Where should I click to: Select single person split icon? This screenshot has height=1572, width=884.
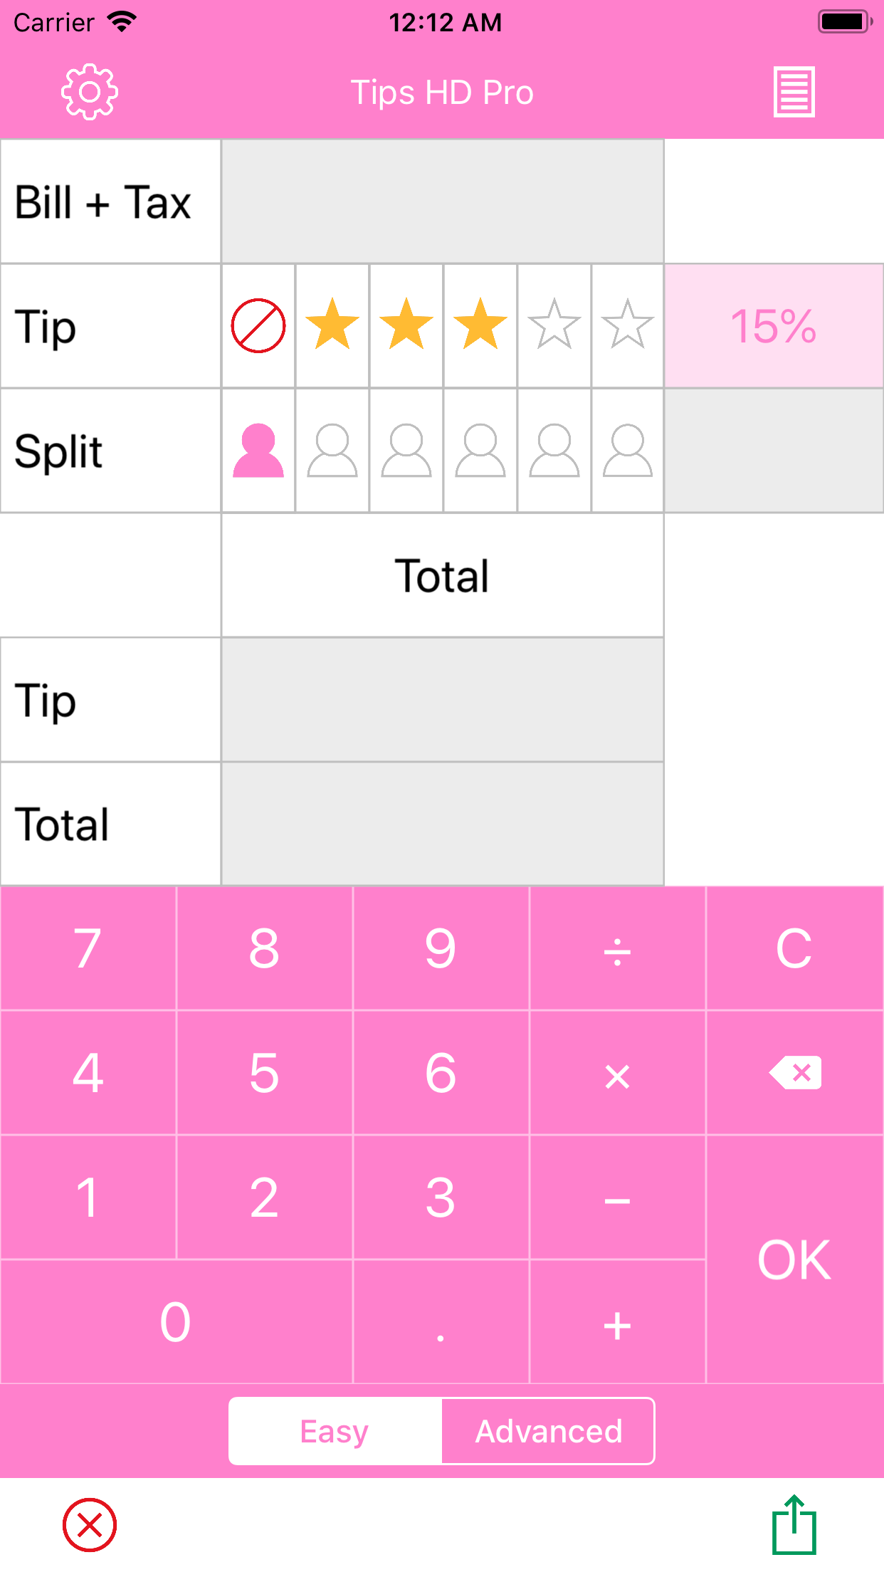[258, 451]
